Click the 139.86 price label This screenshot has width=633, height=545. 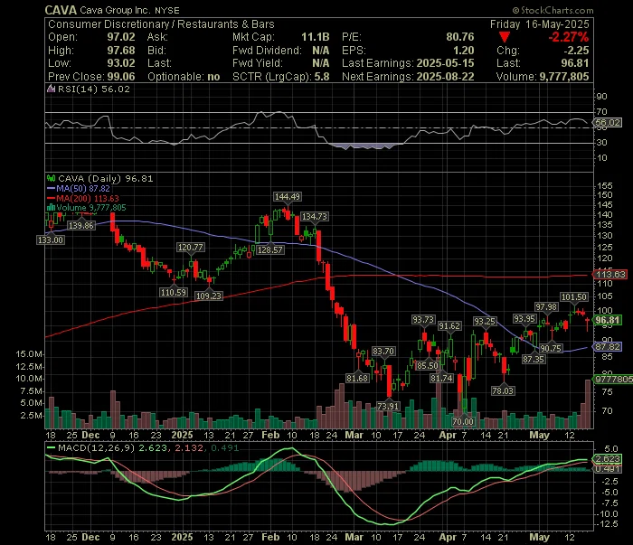81,226
